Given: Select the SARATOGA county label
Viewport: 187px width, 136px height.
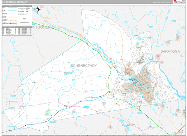Looking at the screenshot, I should pyautogui.click(x=170, y=51).
